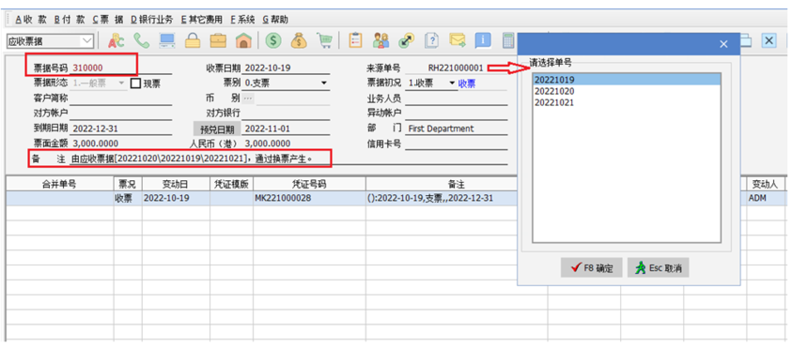
Task: Open the C票据 menu
Action: 108,20
